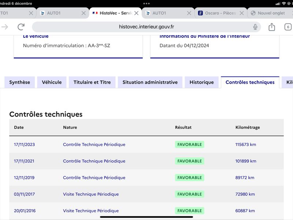Screen dimensions: 293x220
Task: Click Contrôle Technique Périodique in 12/11/2019 row
Action: point(94,177)
